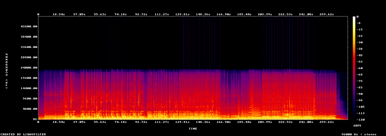The image size is (386, 136).
Task: Click 203.99s on the top time axis
Action: point(265,14)
